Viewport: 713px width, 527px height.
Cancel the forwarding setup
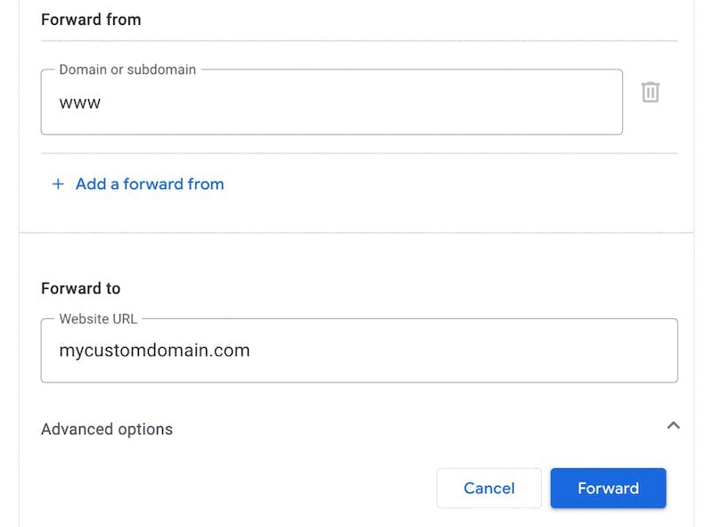(488, 488)
